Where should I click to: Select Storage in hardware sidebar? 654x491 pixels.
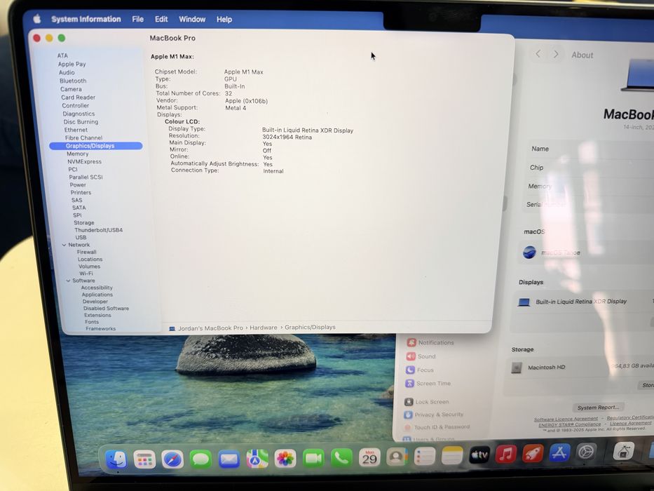point(84,222)
